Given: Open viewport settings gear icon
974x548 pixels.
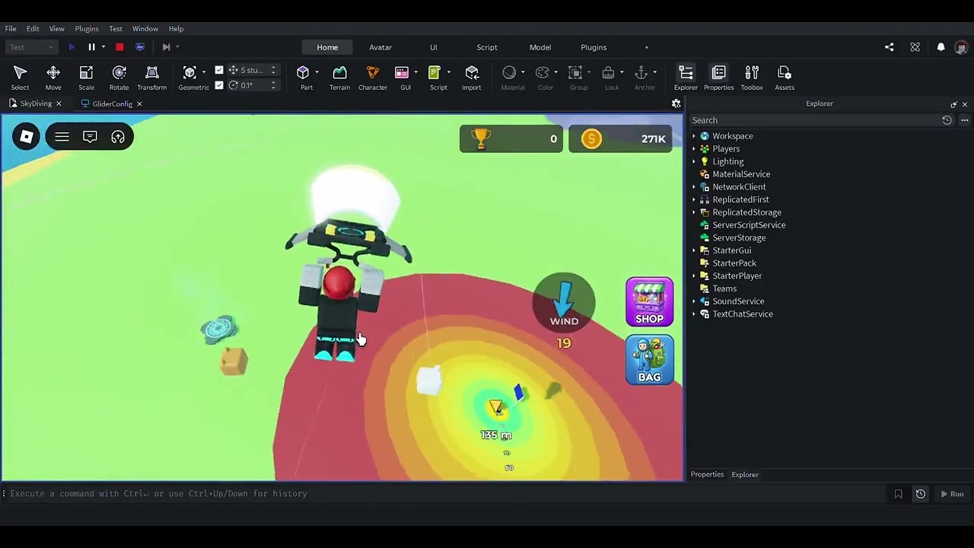Looking at the screenshot, I should [676, 104].
